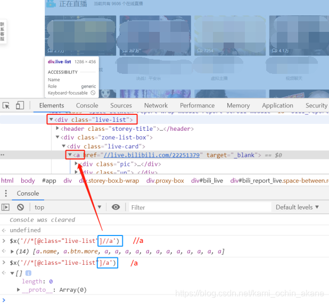Collapse the empty array result
Viewport: 329px width, 303px height.
click(x=12, y=273)
